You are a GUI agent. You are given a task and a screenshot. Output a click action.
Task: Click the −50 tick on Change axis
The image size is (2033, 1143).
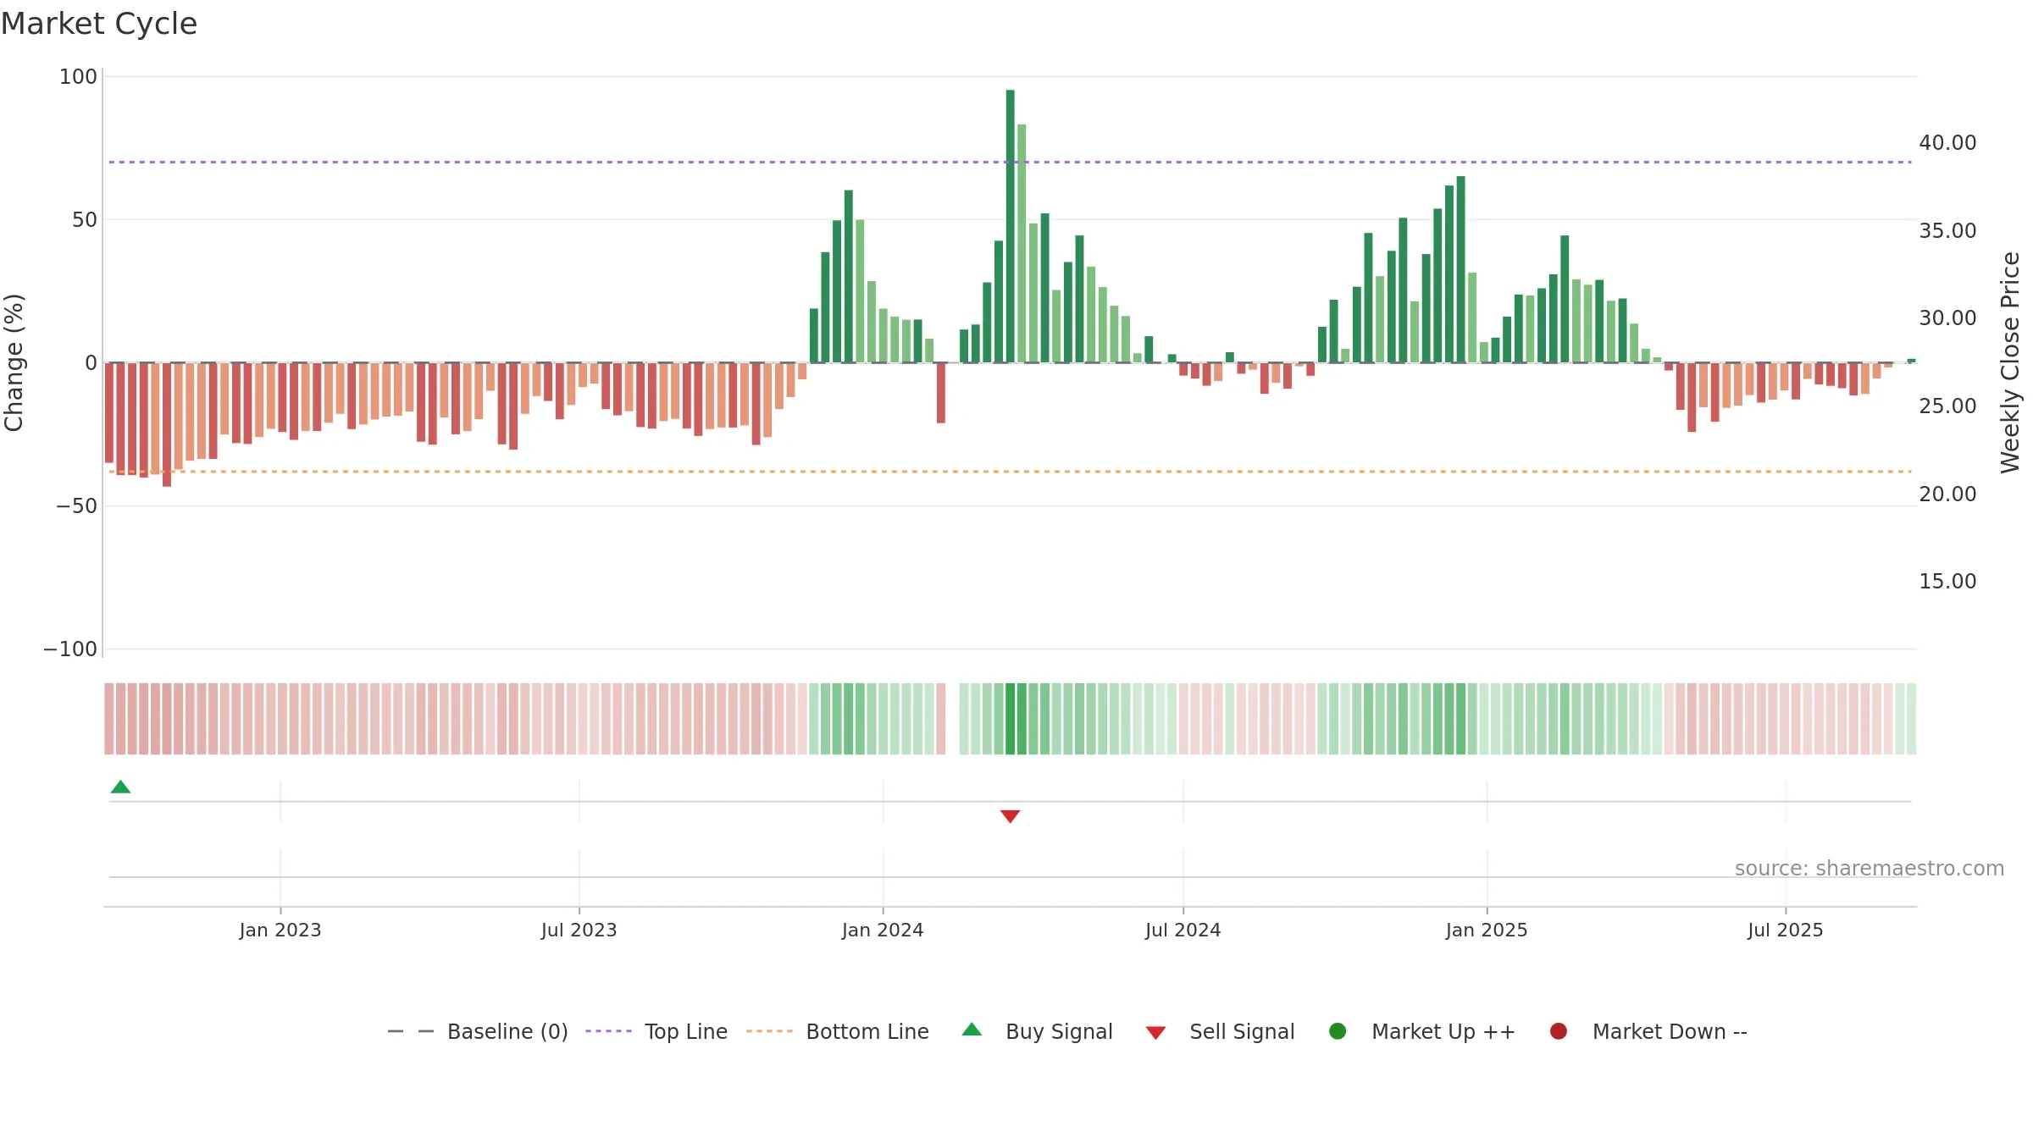[76, 506]
